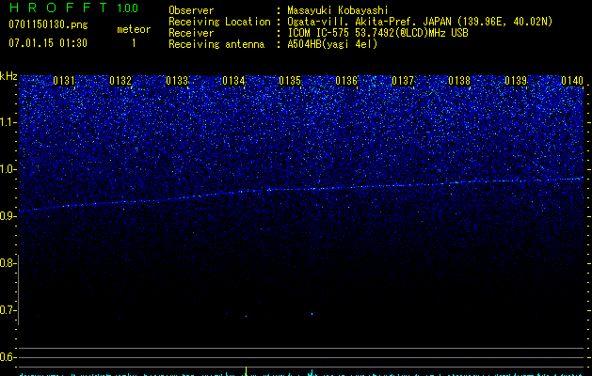The image size is (592, 376).
Task: Click the 0.7 frequency axis label
Action: [x=8, y=310]
